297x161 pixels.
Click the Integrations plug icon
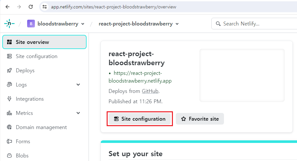[9, 99]
